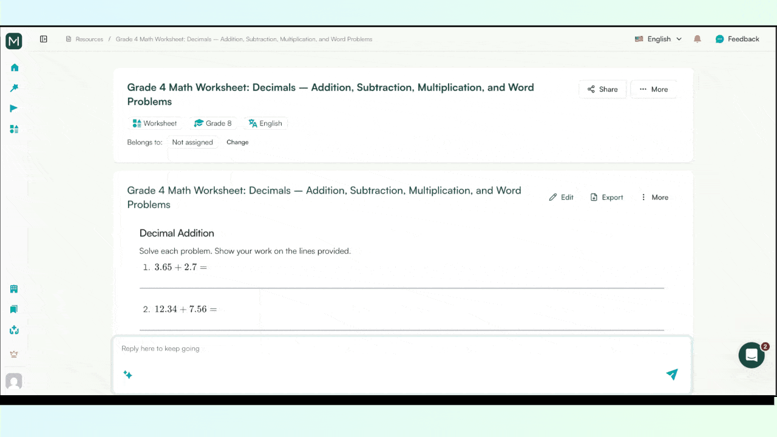777x437 pixels.
Task: Click the document icon in breadcrumb
Action: (69, 39)
